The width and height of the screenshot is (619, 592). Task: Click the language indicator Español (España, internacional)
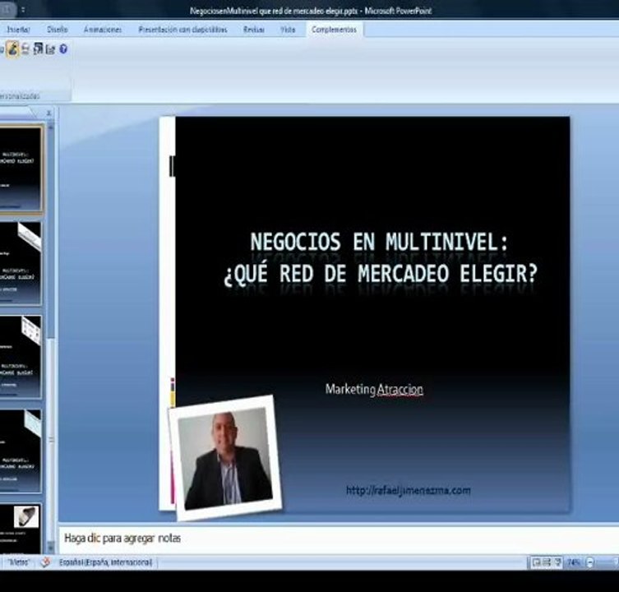[x=105, y=562]
